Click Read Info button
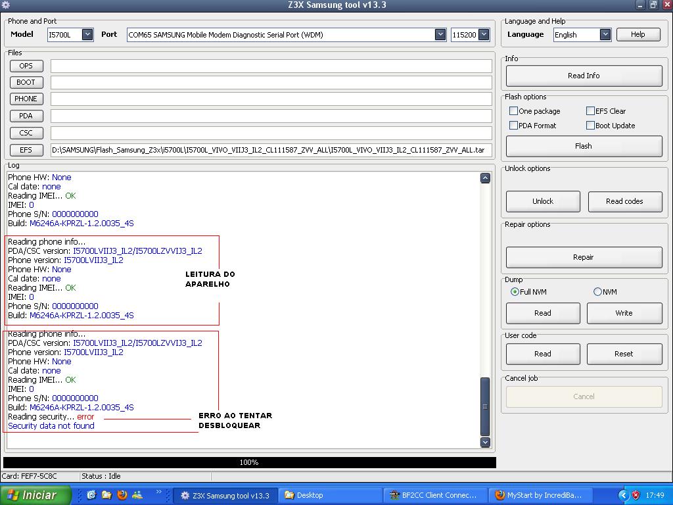673x505 pixels. [x=584, y=76]
